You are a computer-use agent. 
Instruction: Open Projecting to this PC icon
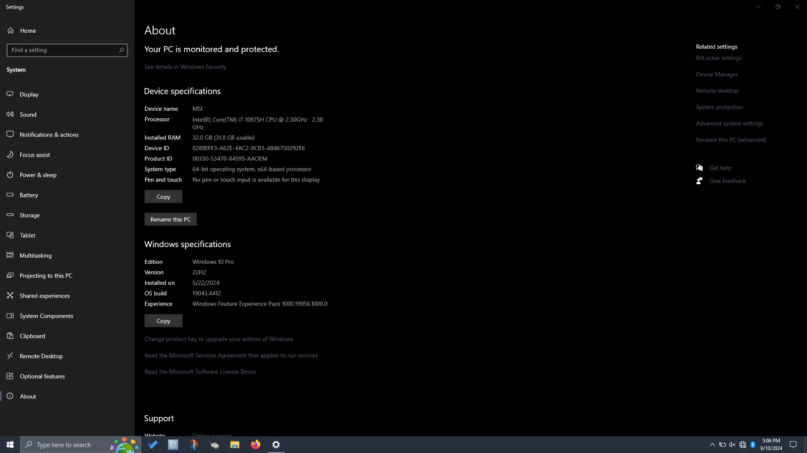[x=10, y=275]
